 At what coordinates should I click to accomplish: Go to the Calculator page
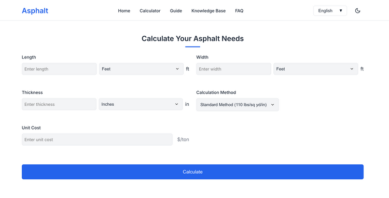pyautogui.click(x=150, y=11)
